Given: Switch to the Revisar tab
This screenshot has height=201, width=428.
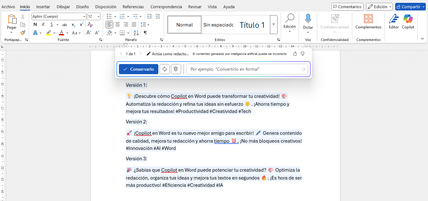Looking at the screenshot, I should (x=195, y=7).
